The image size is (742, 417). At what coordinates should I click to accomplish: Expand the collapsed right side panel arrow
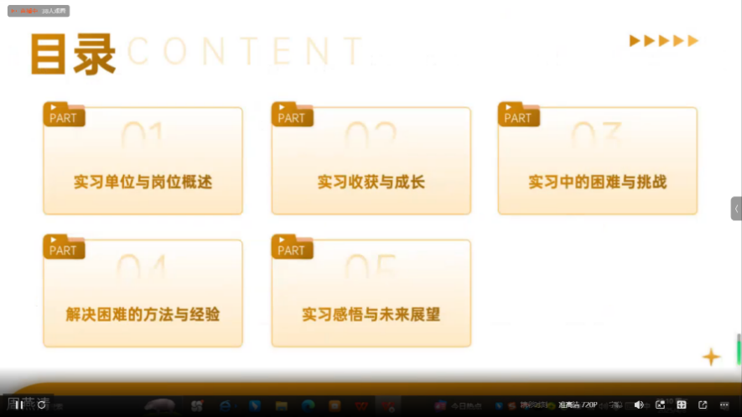click(736, 208)
